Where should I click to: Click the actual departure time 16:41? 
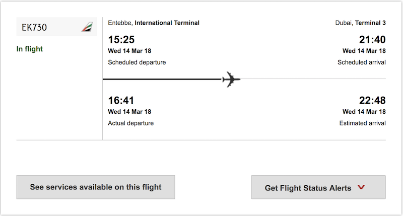coord(121,100)
